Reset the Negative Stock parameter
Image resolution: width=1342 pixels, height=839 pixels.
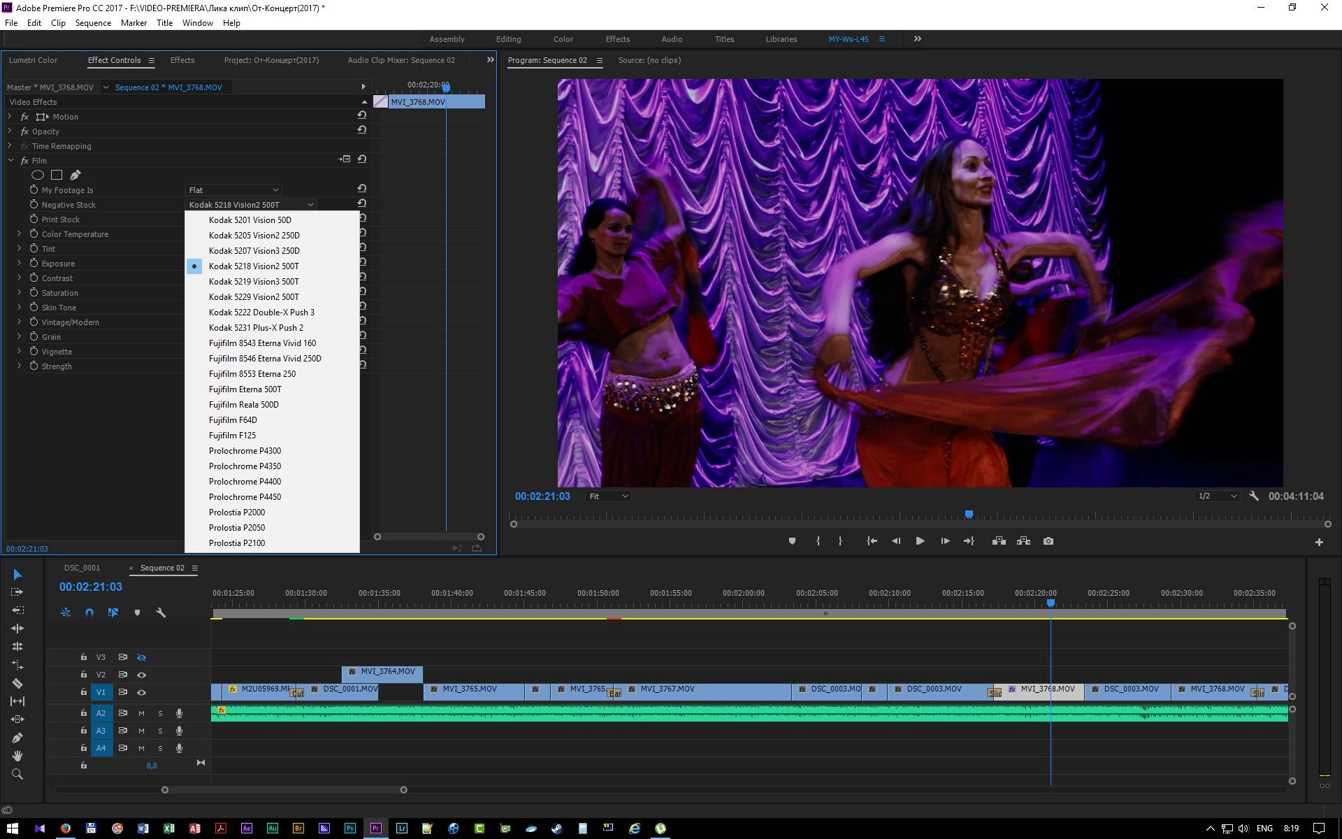pos(361,203)
